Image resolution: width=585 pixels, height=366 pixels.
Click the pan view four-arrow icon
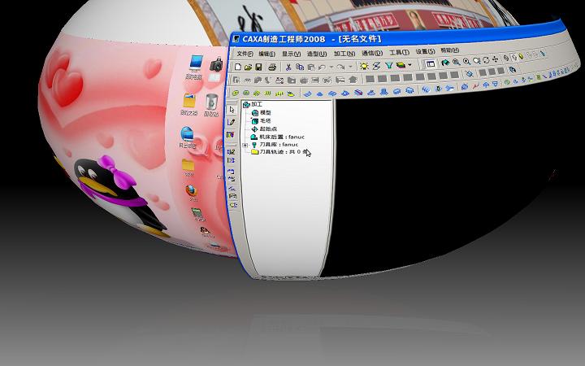[495, 59]
